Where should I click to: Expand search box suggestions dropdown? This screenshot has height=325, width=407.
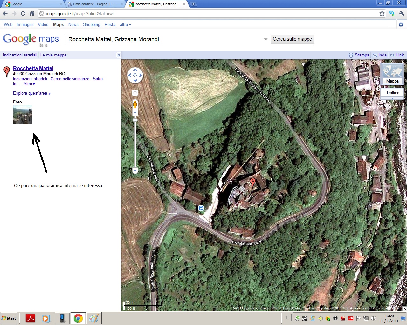point(266,39)
